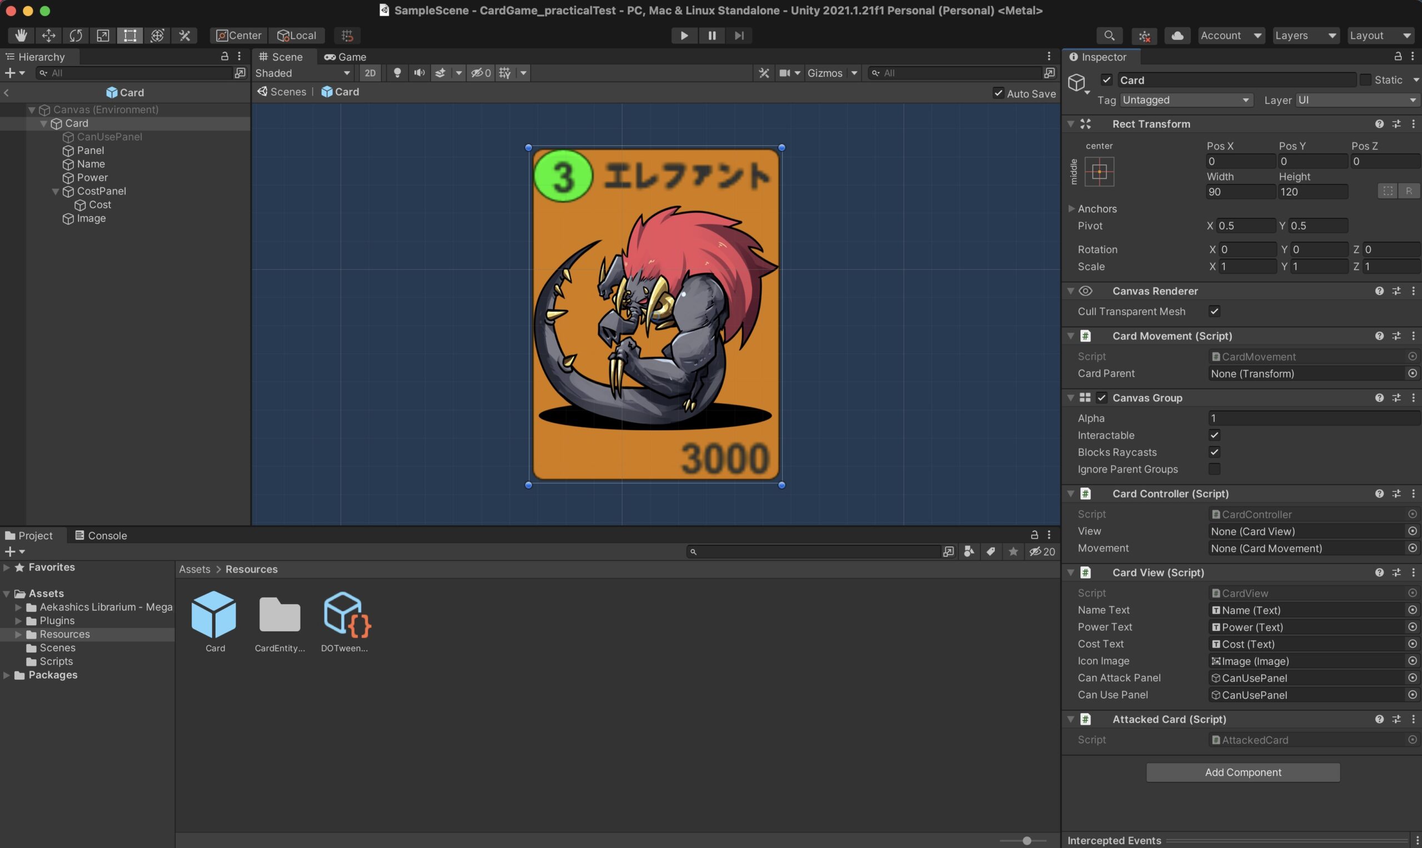Click the Pause button

pyautogui.click(x=712, y=36)
